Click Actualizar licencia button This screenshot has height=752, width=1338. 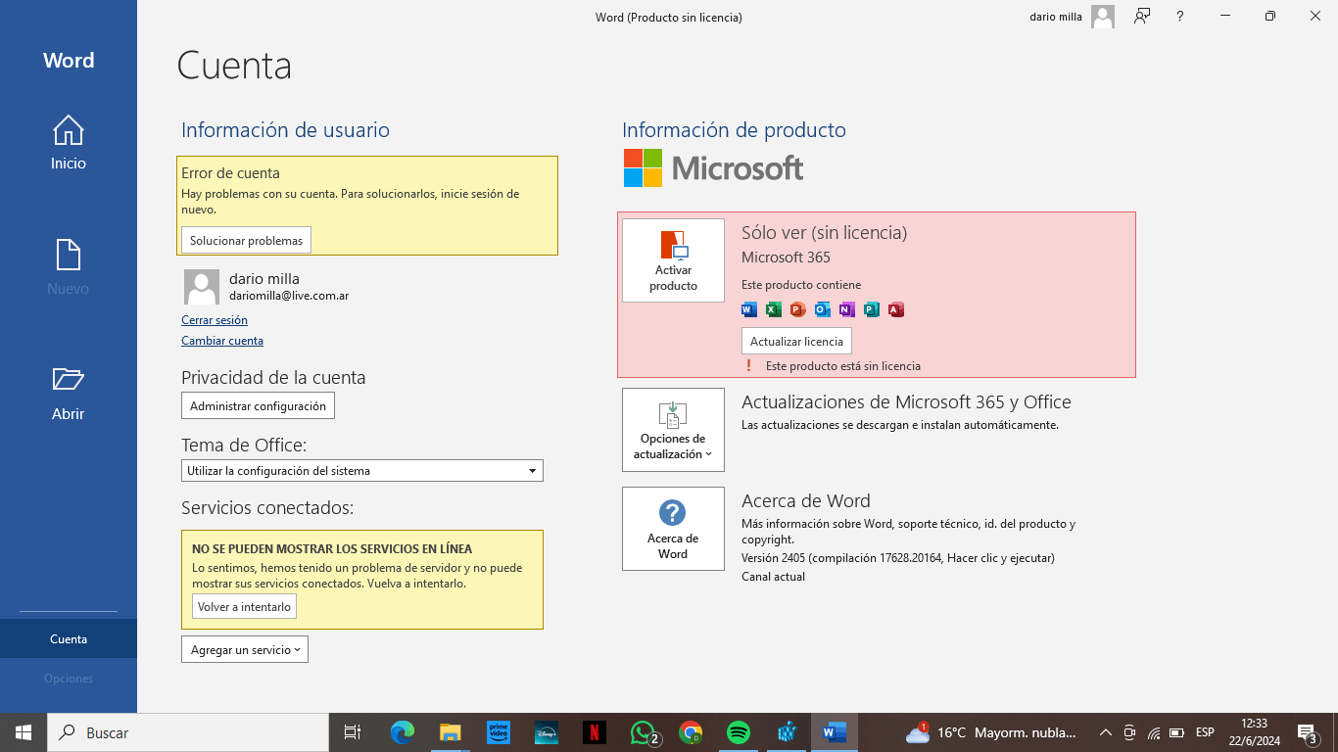pos(796,341)
